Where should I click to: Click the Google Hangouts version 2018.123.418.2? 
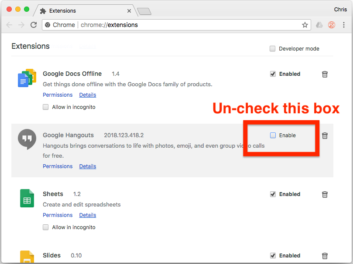(x=123, y=135)
